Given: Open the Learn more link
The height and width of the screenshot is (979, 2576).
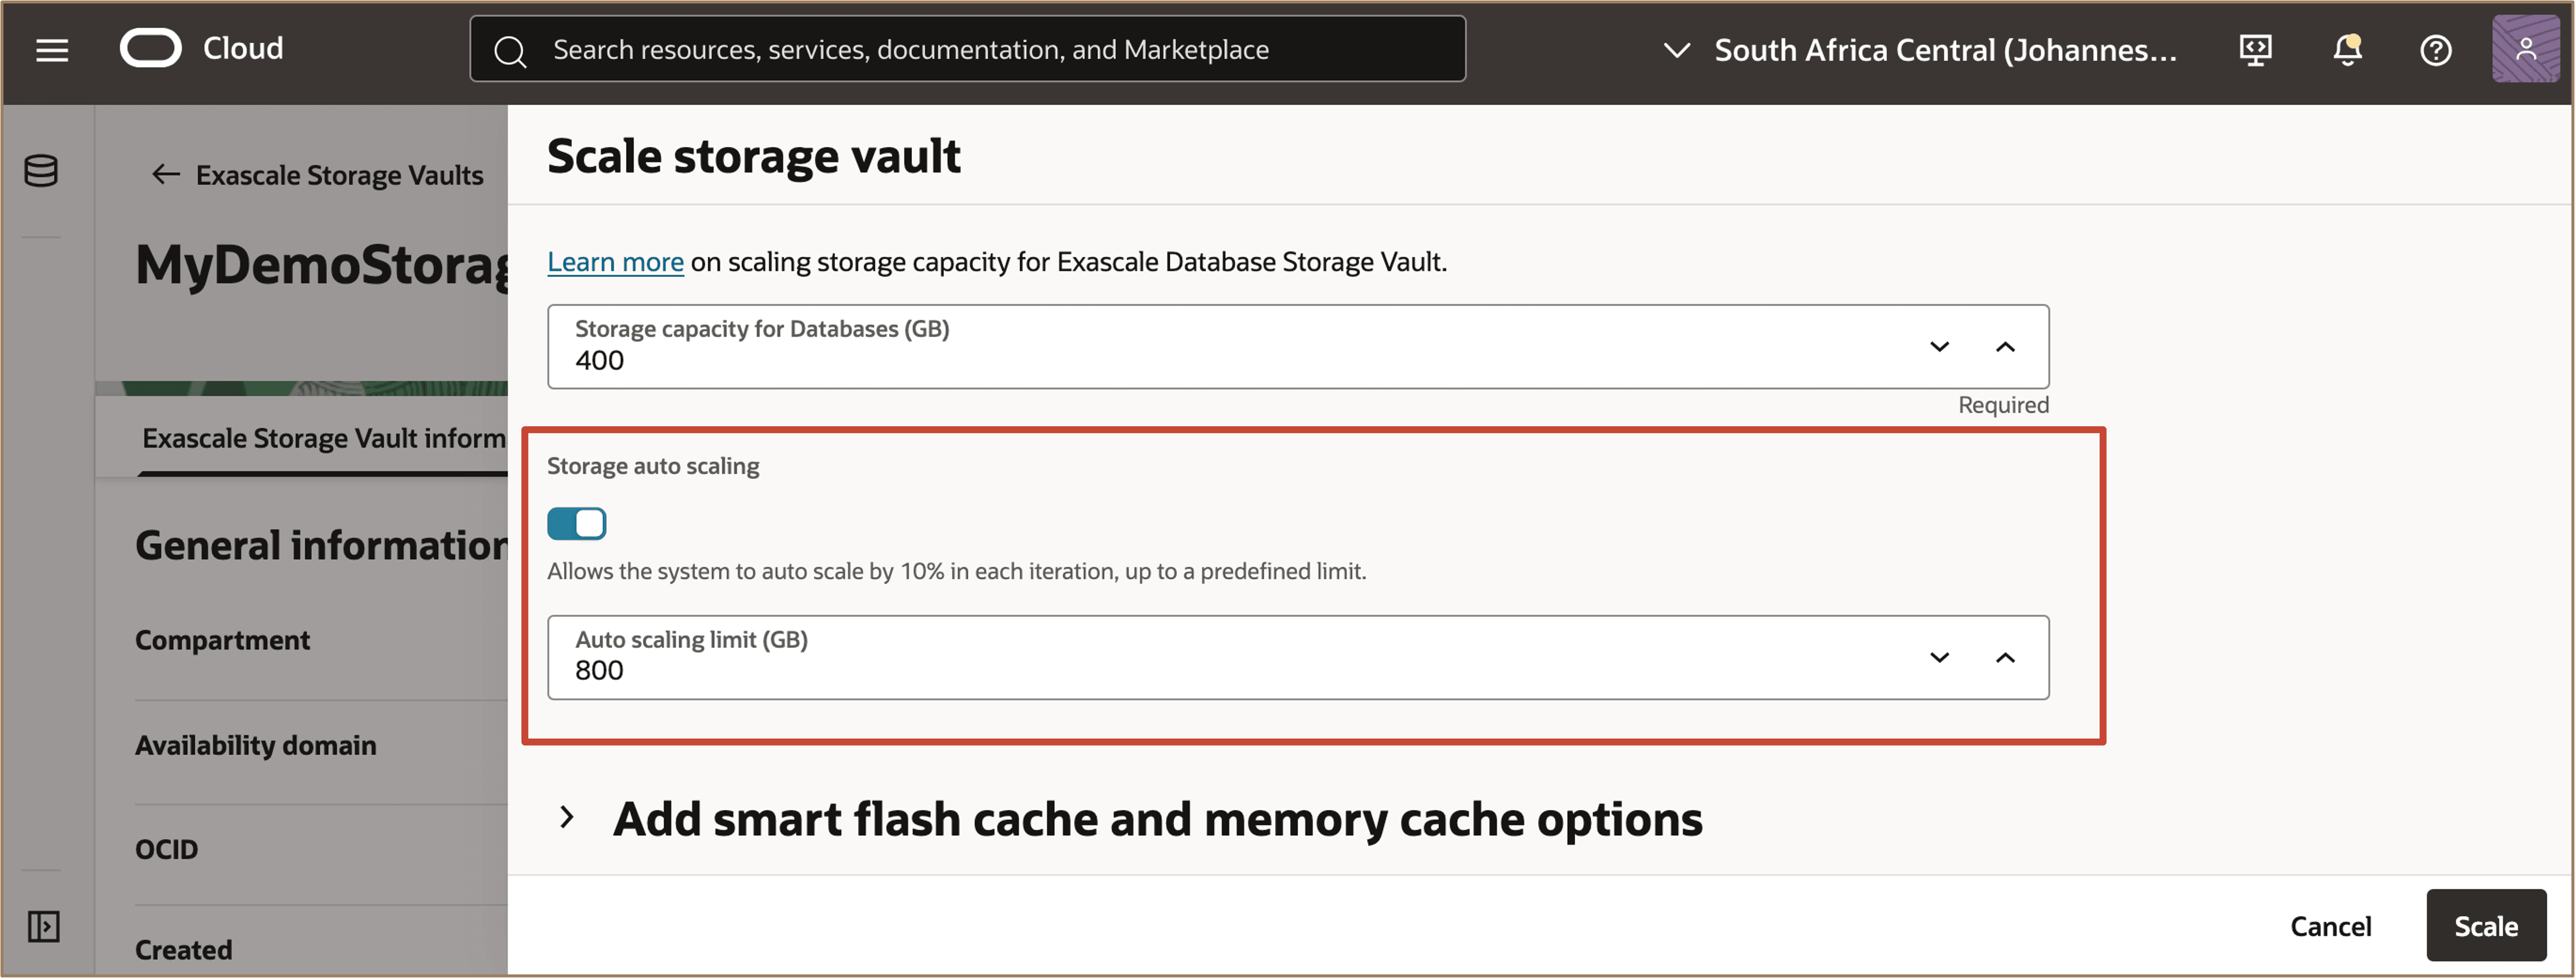Looking at the screenshot, I should click(615, 261).
